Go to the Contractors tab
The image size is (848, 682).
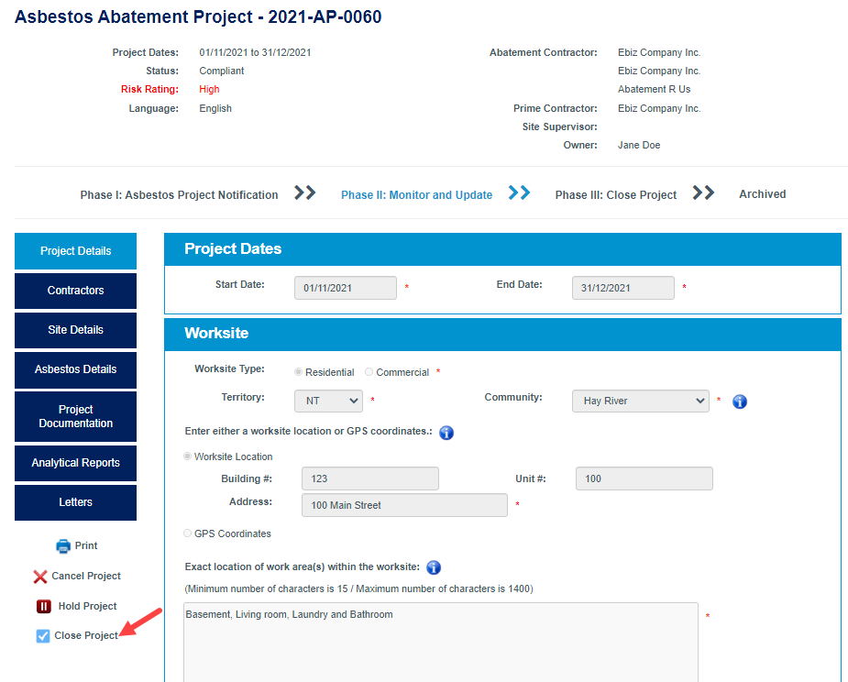coord(76,291)
